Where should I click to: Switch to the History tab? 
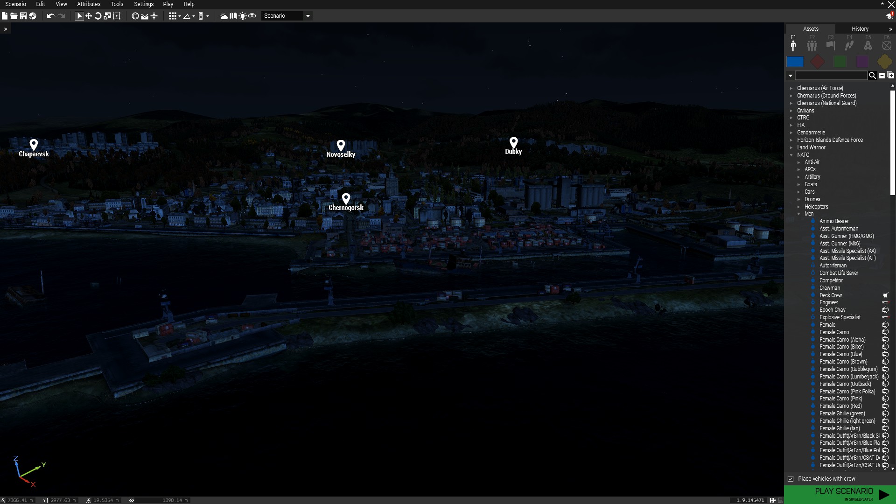pos(860,29)
